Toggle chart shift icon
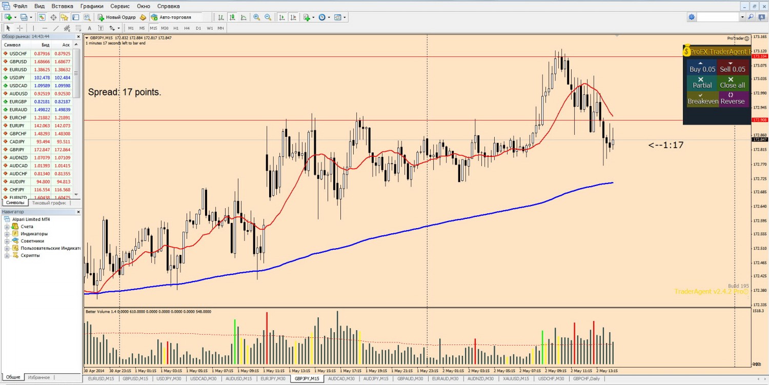This screenshot has width=769, height=385. pos(293,17)
